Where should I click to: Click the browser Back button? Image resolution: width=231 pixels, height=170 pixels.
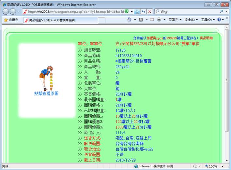coord(6,11)
